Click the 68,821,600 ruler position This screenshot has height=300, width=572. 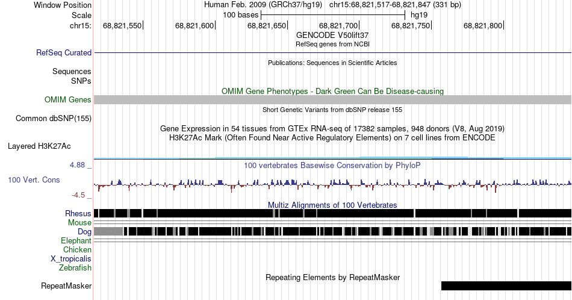(x=194, y=25)
